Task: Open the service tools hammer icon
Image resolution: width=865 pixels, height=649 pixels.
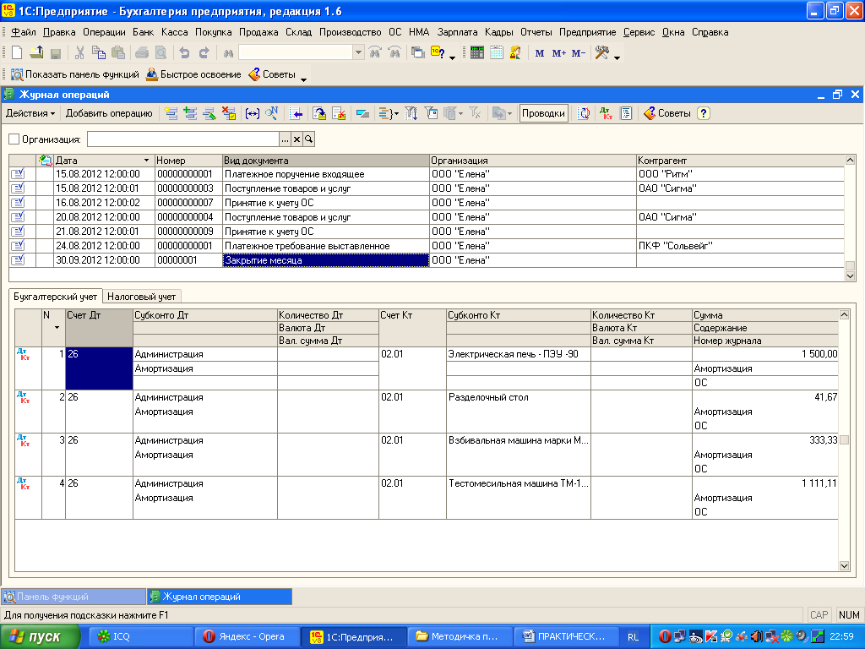Action: (601, 53)
